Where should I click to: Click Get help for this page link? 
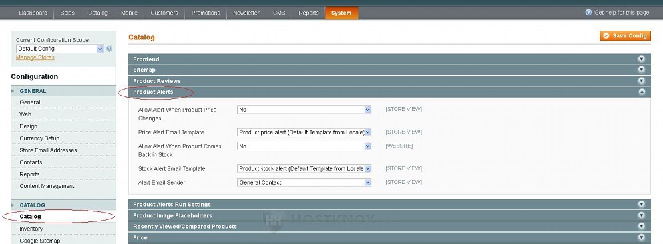point(622,12)
